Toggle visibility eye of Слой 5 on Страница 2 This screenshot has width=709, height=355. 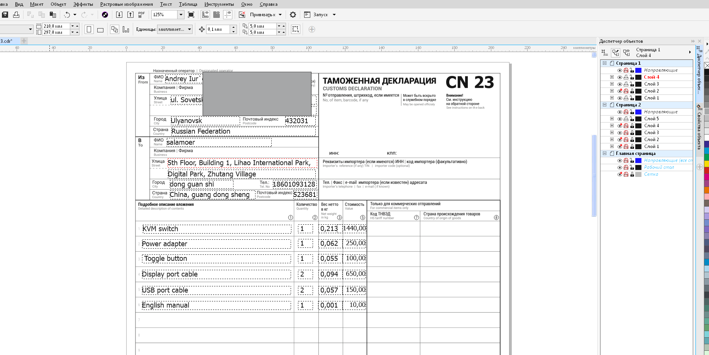[620, 119]
